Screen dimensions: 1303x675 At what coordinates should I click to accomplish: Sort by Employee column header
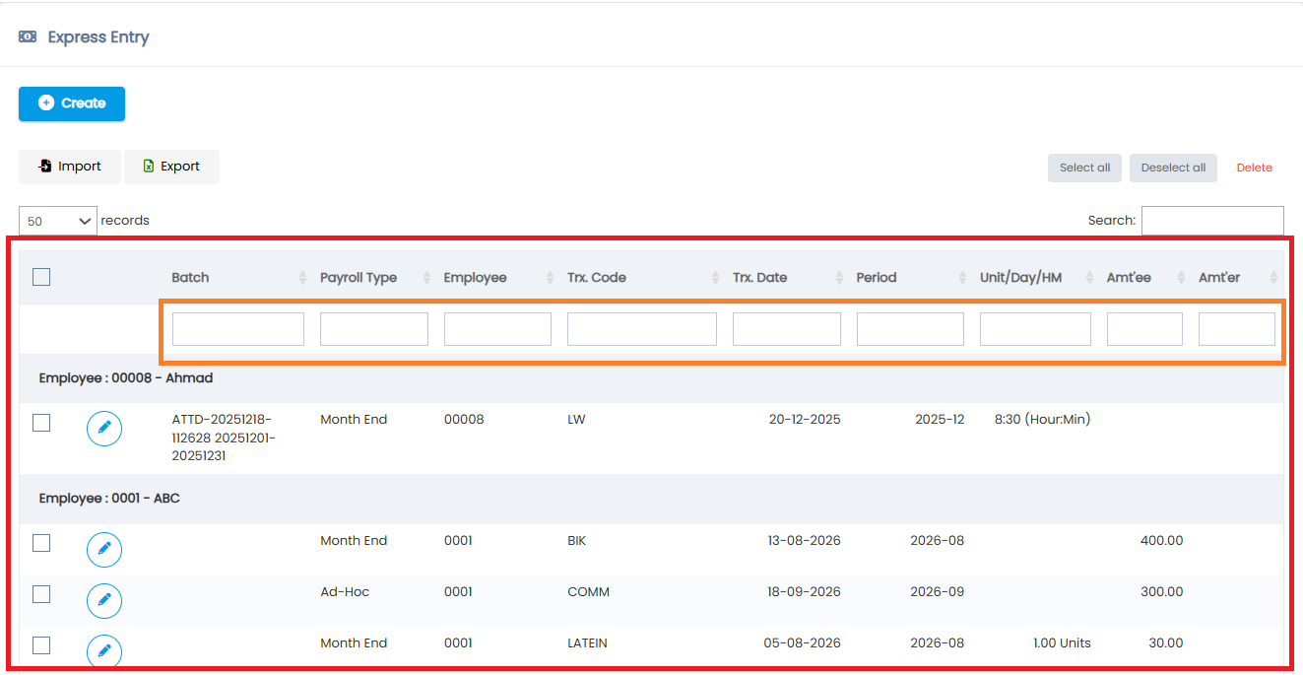pos(497,278)
